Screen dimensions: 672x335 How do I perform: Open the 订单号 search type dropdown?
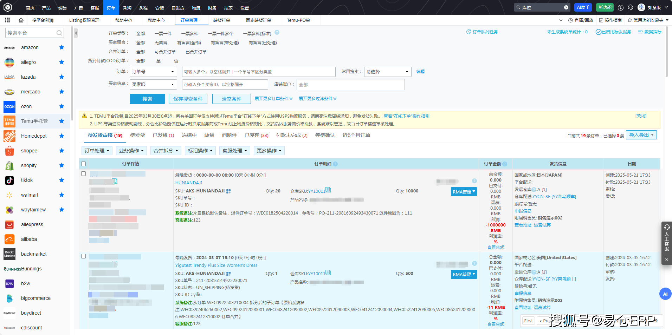[x=153, y=72]
